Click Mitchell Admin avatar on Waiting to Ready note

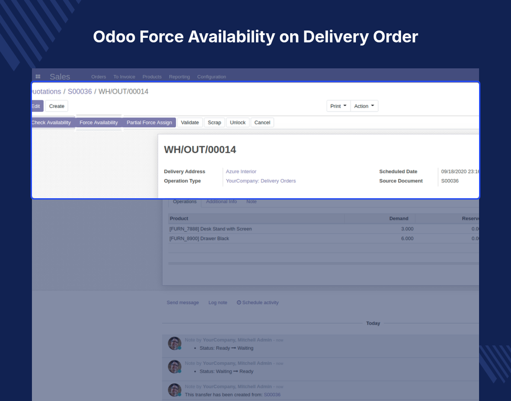(x=174, y=367)
